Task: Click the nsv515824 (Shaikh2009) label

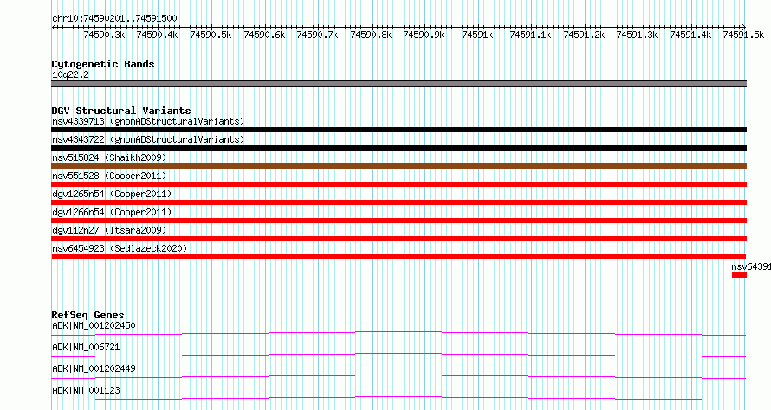Action: [x=109, y=157]
